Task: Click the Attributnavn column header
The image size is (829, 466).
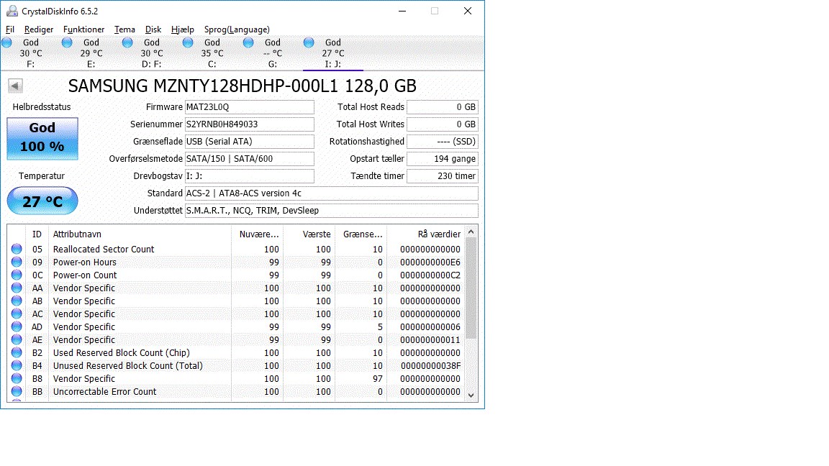Action: point(140,234)
